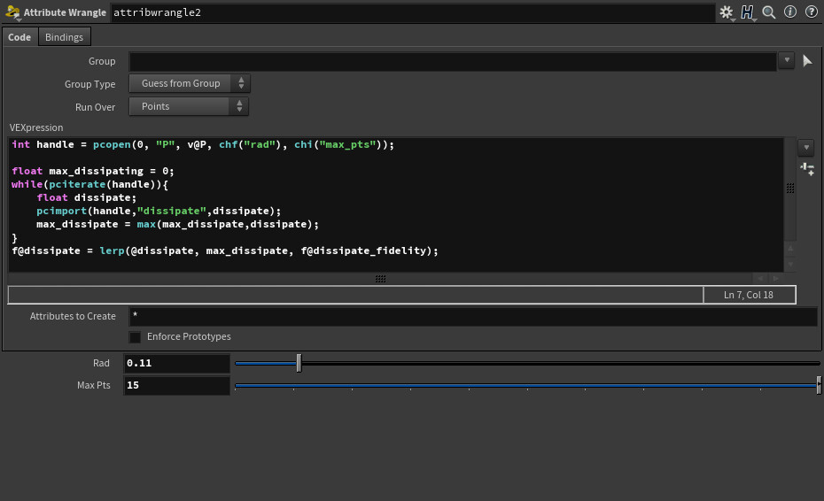Switch to the Bindings tab

tap(64, 37)
